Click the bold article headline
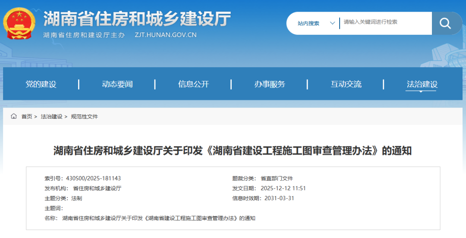This screenshot has height=238, width=466. pos(233,151)
